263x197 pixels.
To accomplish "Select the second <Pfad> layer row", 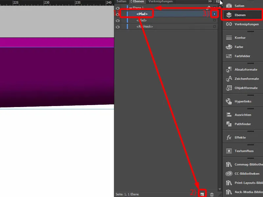I will tap(166, 20).
